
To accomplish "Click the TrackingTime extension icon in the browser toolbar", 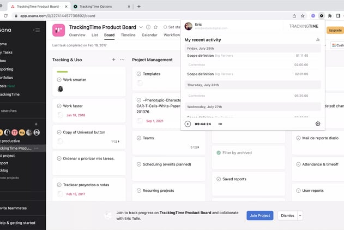I will (x=322, y=16).
